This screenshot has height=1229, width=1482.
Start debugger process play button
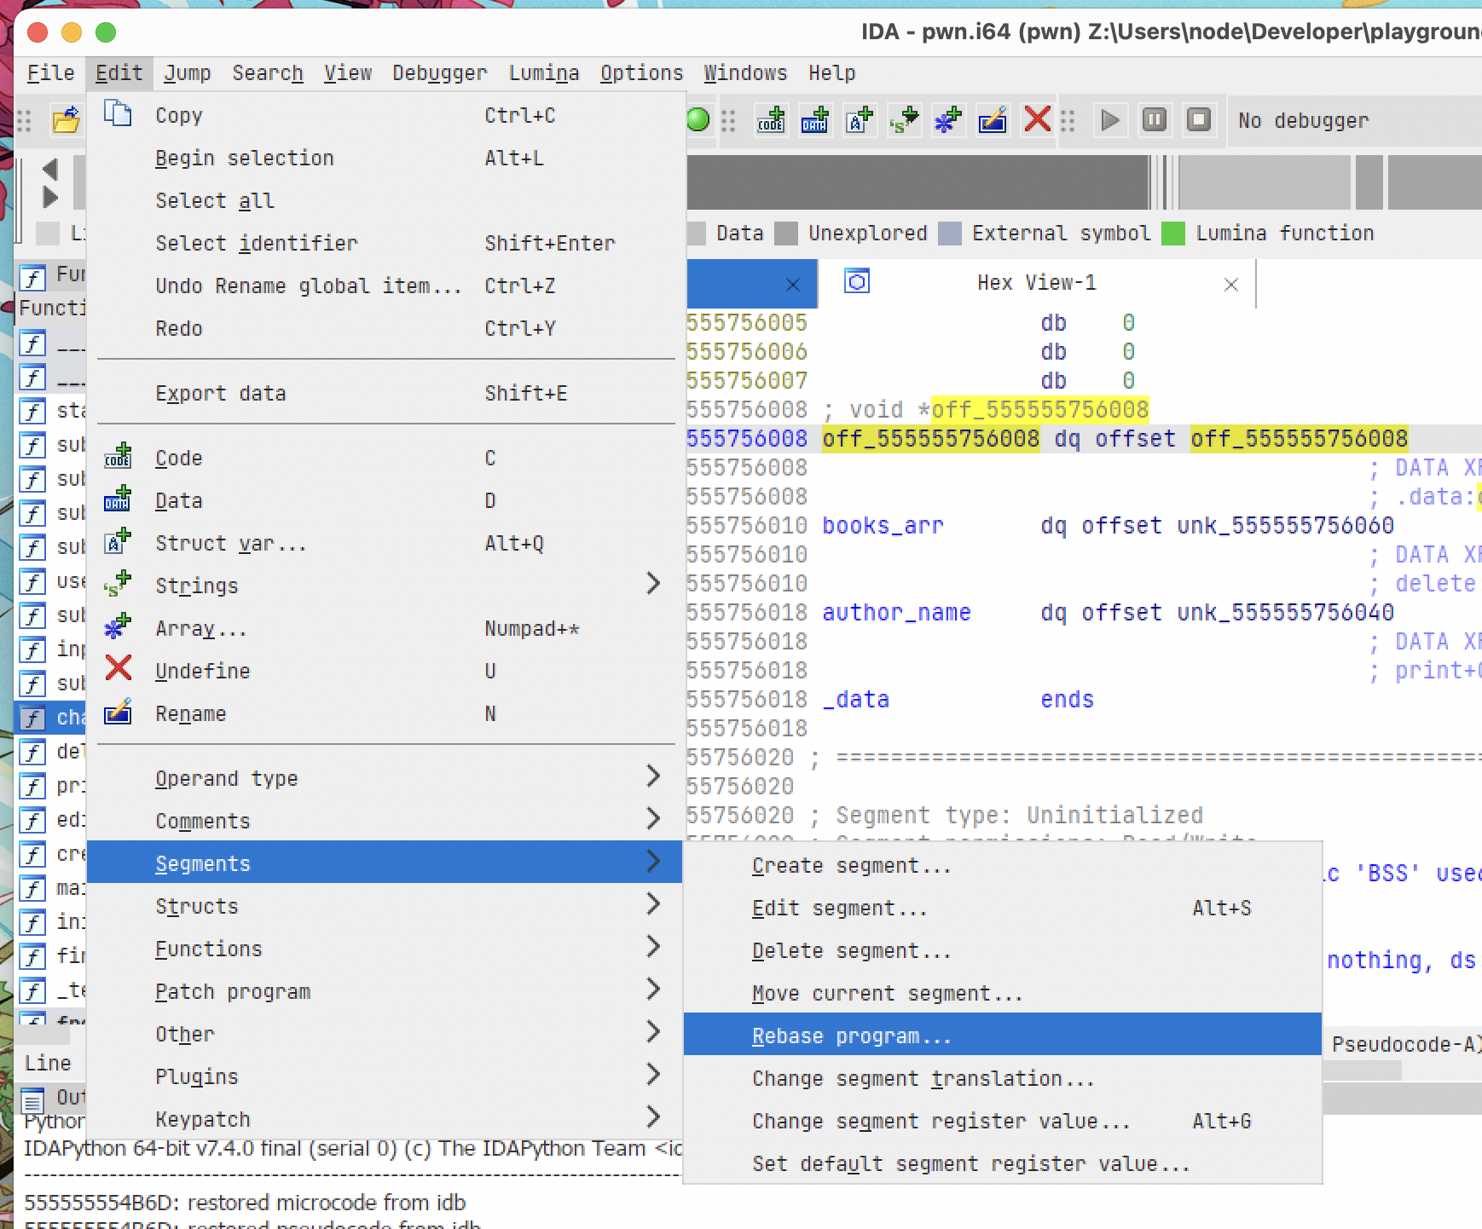1110,120
